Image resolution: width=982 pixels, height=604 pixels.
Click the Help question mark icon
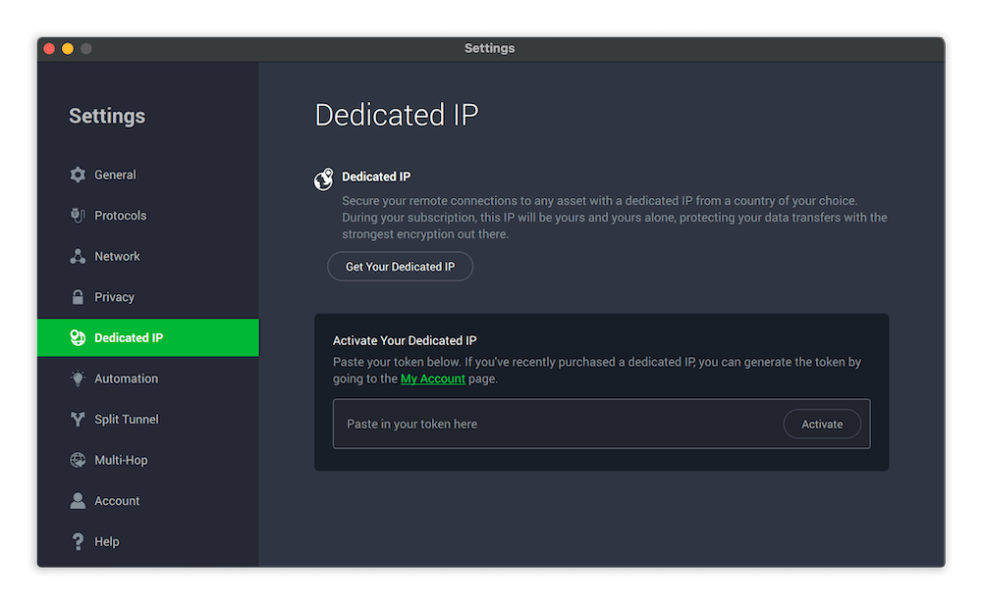tap(78, 541)
